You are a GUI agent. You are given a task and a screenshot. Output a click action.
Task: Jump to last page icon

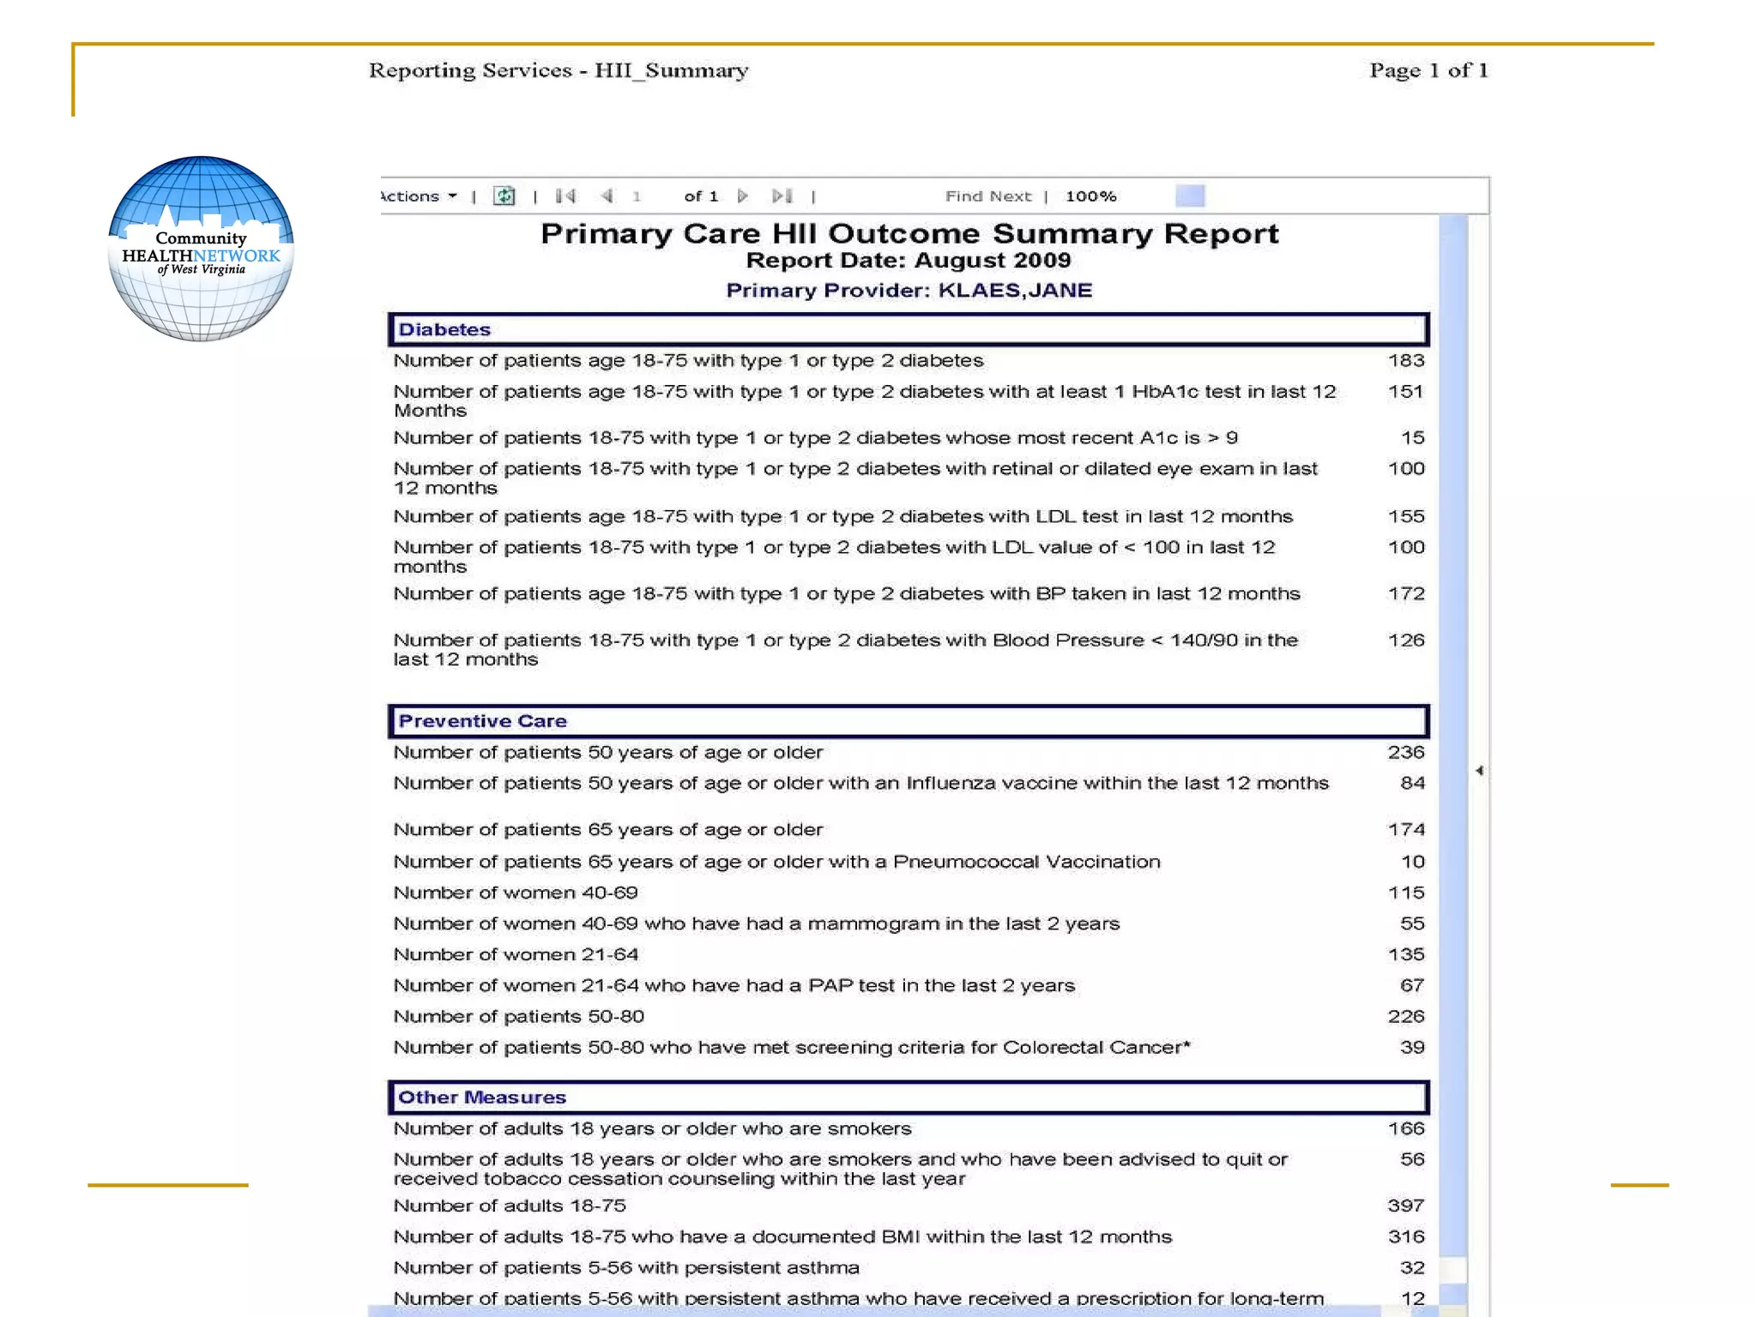tap(782, 196)
